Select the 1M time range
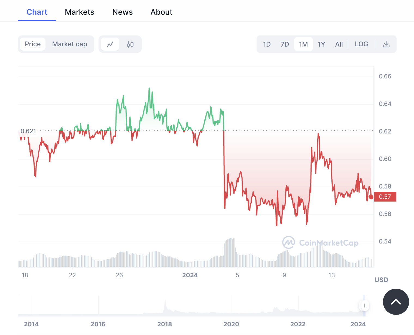414x335 pixels. 303,44
